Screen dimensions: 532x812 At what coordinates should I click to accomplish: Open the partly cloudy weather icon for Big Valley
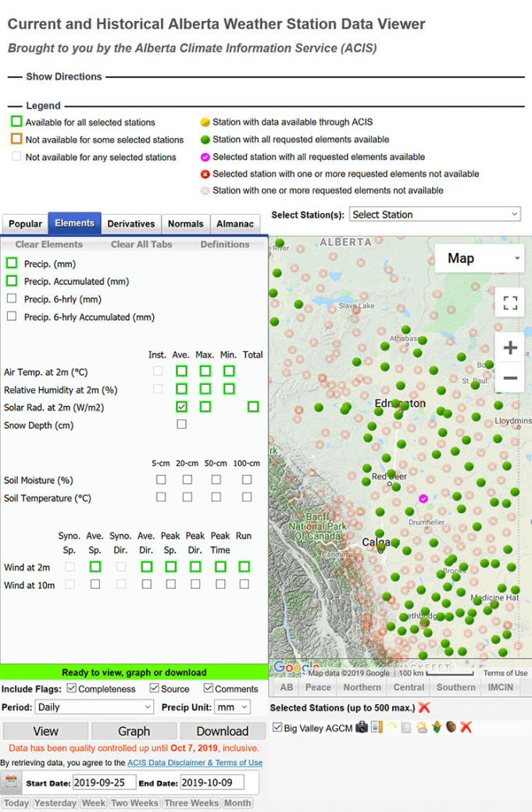[422, 728]
